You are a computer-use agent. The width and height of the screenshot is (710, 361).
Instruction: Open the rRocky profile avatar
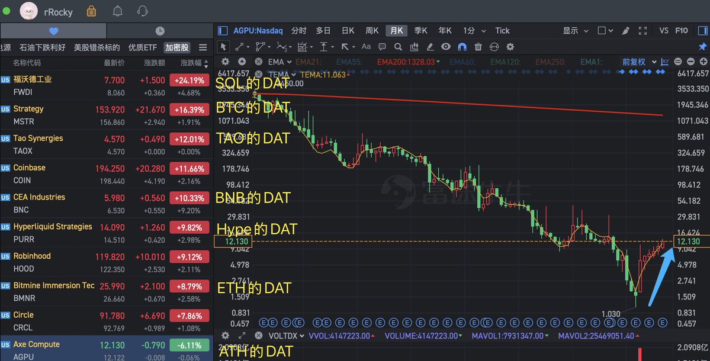coord(28,11)
